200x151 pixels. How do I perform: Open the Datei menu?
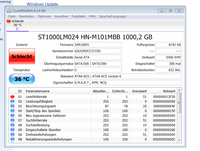point(12,16)
